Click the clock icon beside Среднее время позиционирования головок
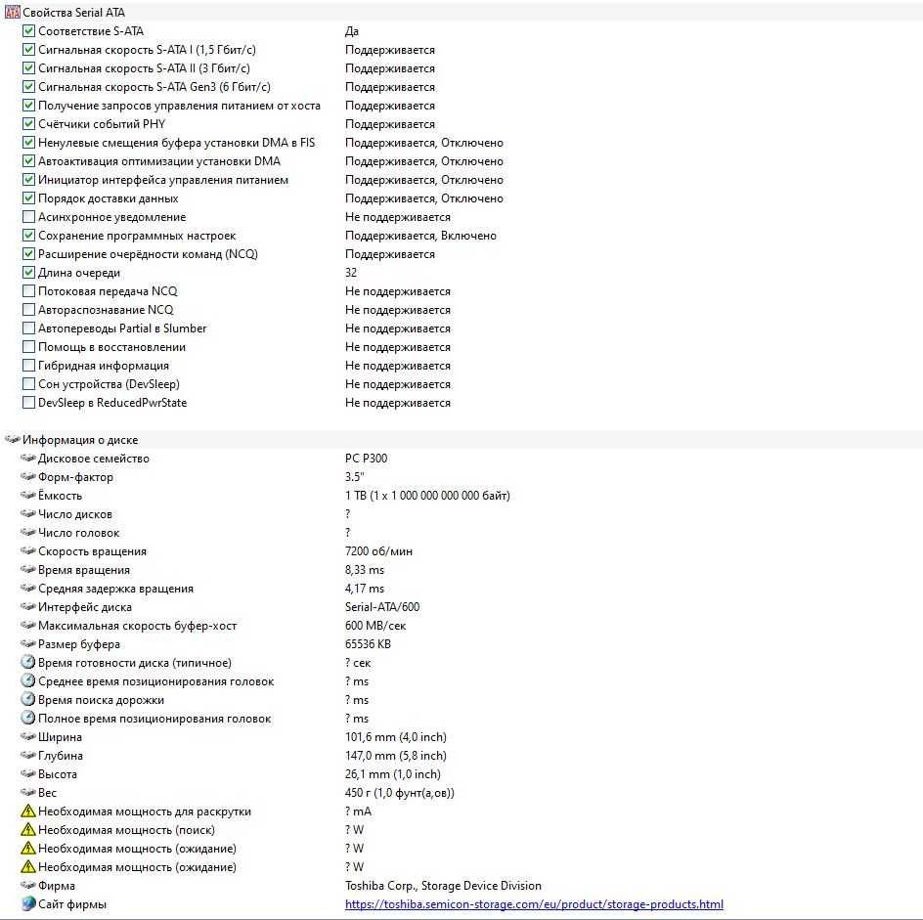923x920 pixels. coord(27,680)
